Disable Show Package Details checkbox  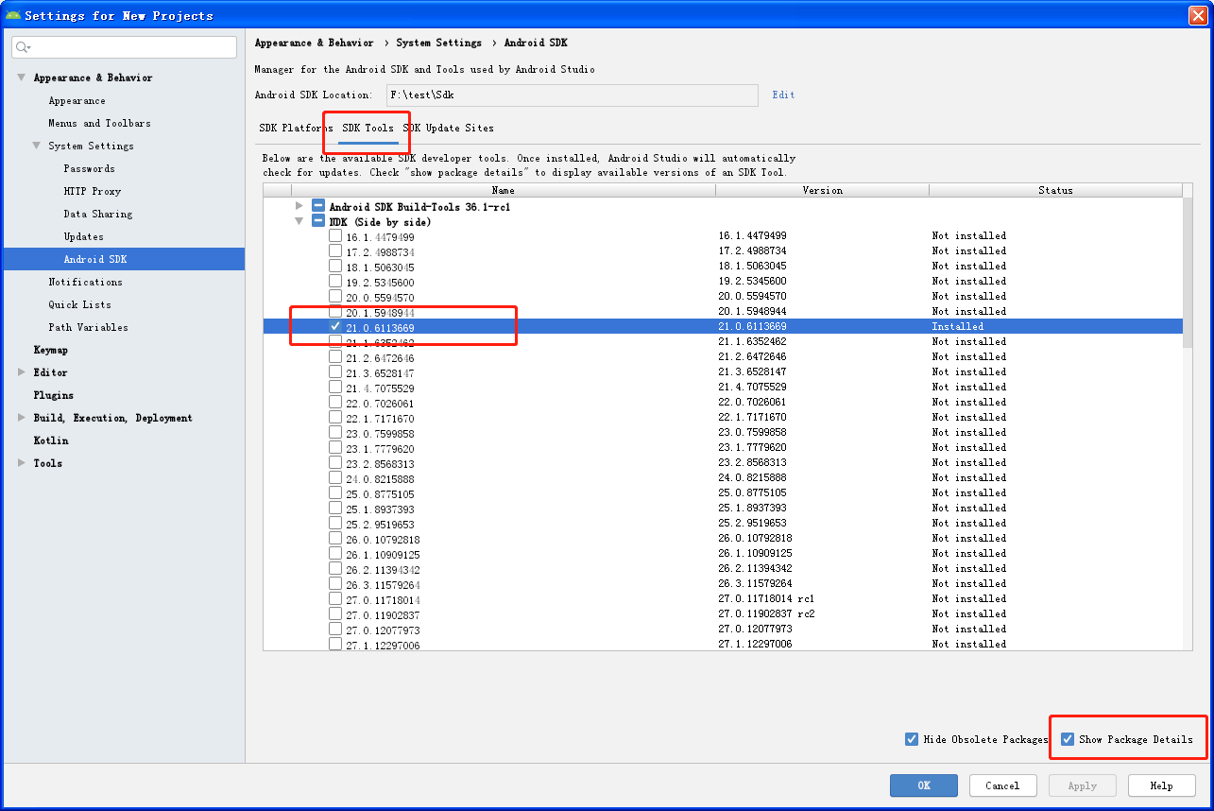(1068, 739)
